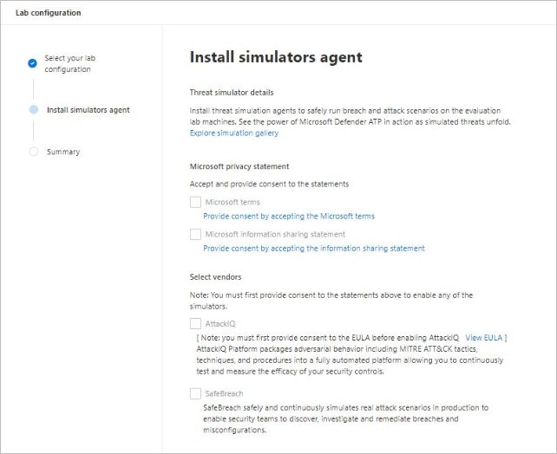Screen dimensions: 557x454
Task: Enable the AttackIQ vendor checkbox
Action: coord(195,323)
